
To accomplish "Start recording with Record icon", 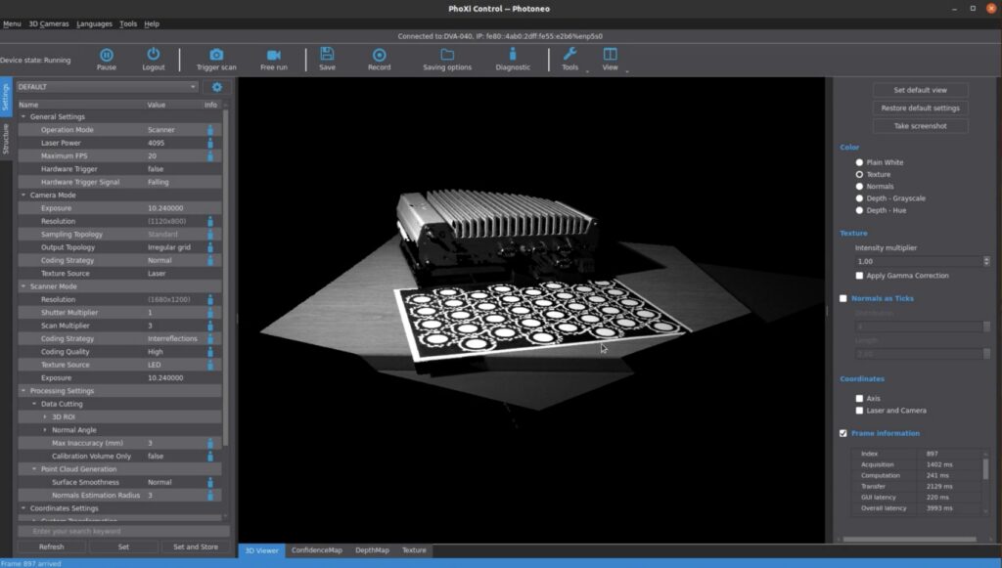I will click(x=379, y=55).
